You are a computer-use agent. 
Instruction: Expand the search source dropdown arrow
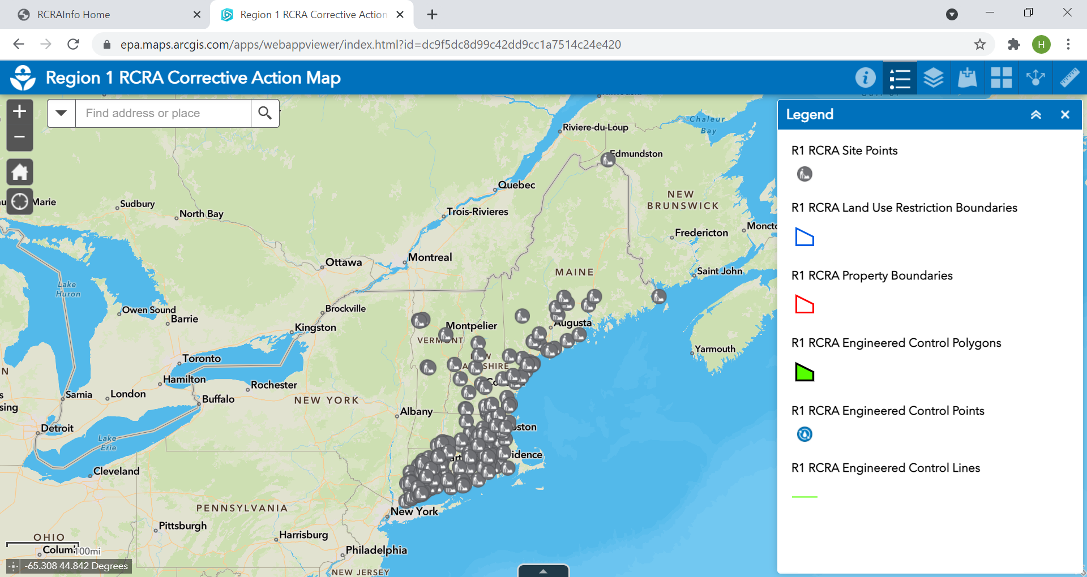(x=61, y=113)
